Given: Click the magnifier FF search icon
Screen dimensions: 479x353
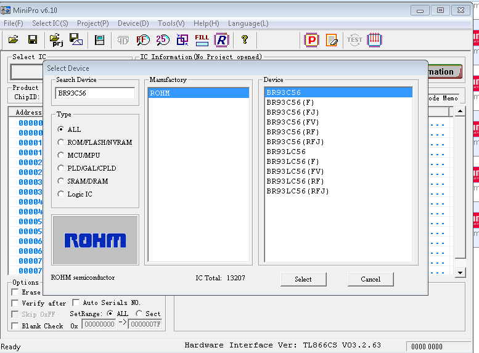Looking at the screenshot, I should (x=142, y=39).
